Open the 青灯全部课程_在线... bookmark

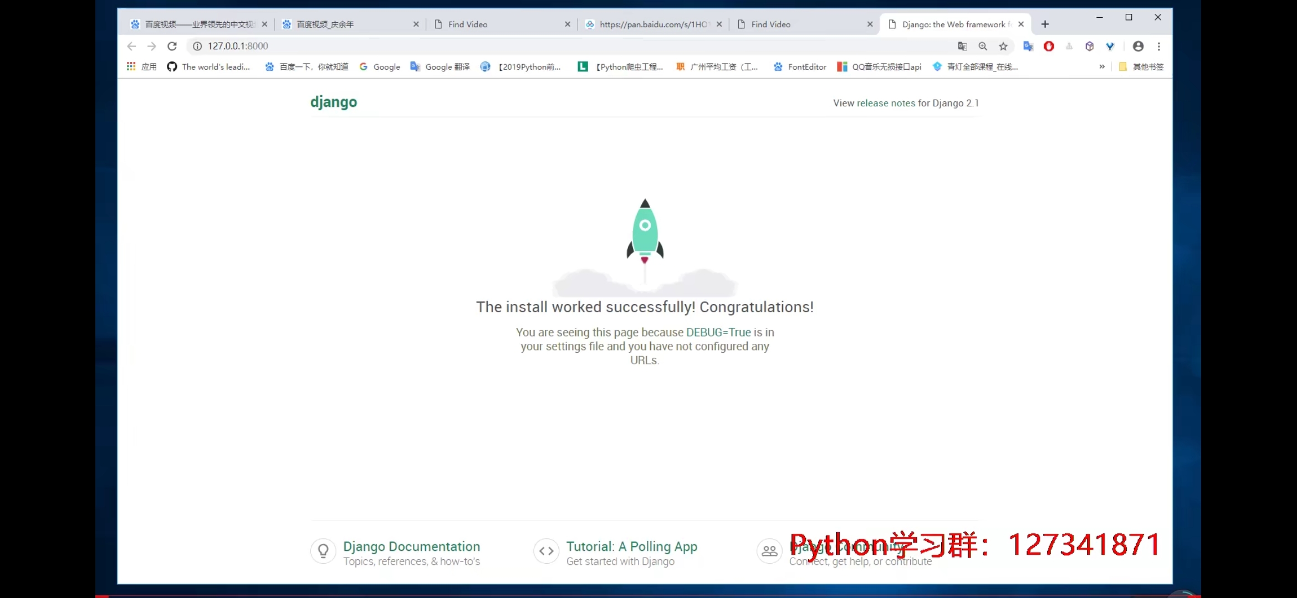tap(976, 66)
